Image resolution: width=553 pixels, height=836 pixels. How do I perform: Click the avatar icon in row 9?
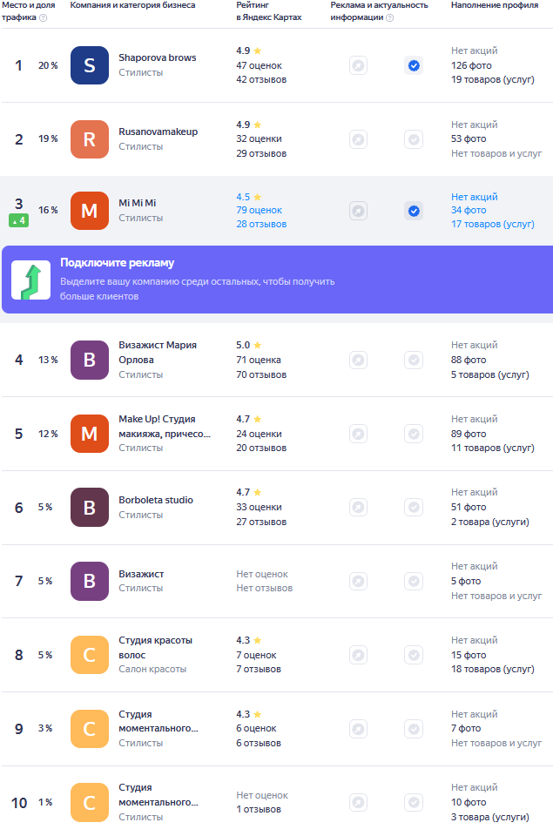click(x=90, y=728)
